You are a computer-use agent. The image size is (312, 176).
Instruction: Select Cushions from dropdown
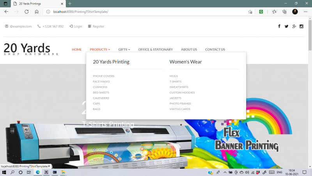(x=100, y=87)
